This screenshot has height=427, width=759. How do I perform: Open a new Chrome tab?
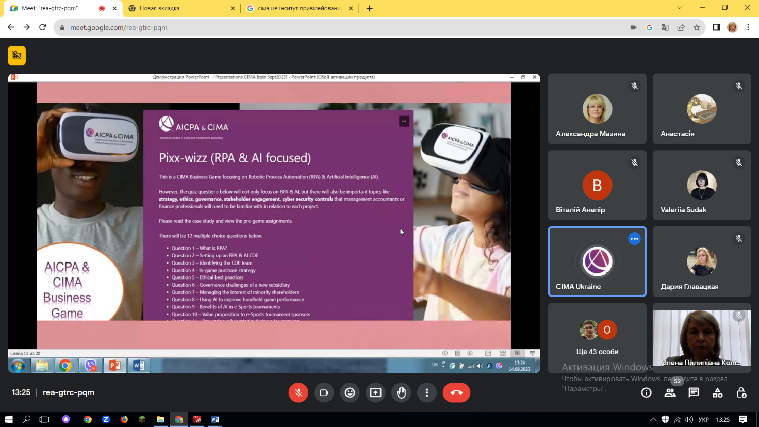pyautogui.click(x=369, y=8)
